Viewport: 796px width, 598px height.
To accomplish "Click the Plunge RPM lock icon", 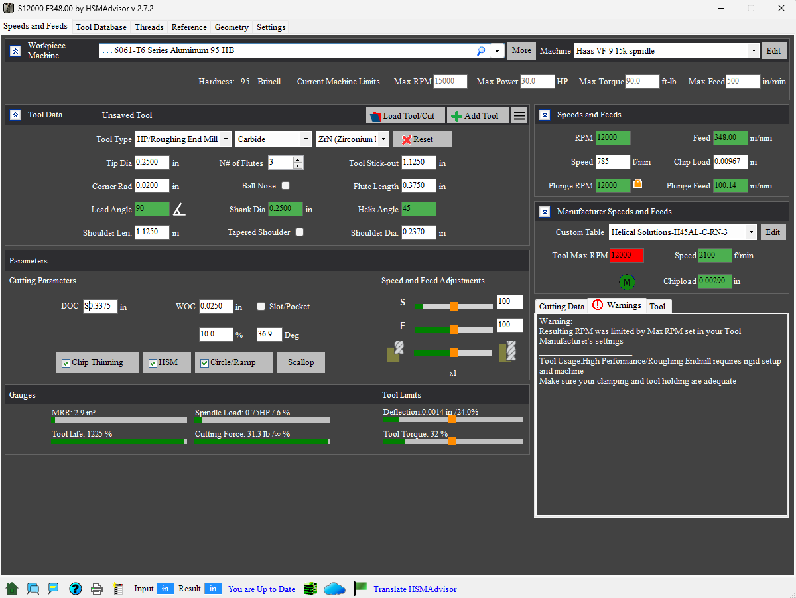I will [x=637, y=184].
